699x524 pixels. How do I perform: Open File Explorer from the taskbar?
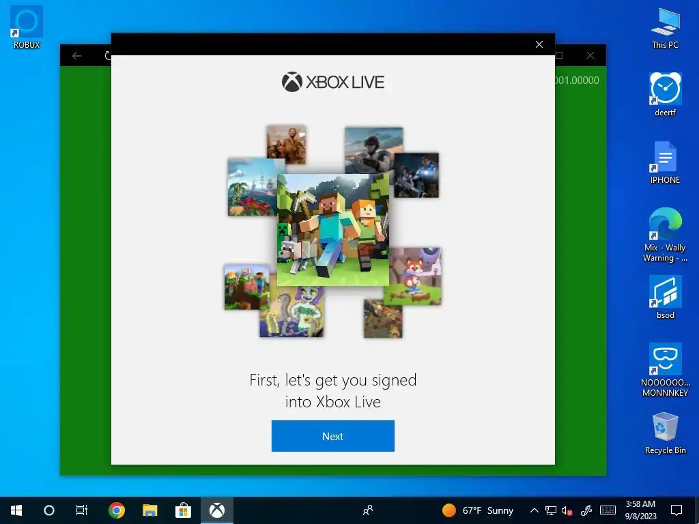click(149, 510)
